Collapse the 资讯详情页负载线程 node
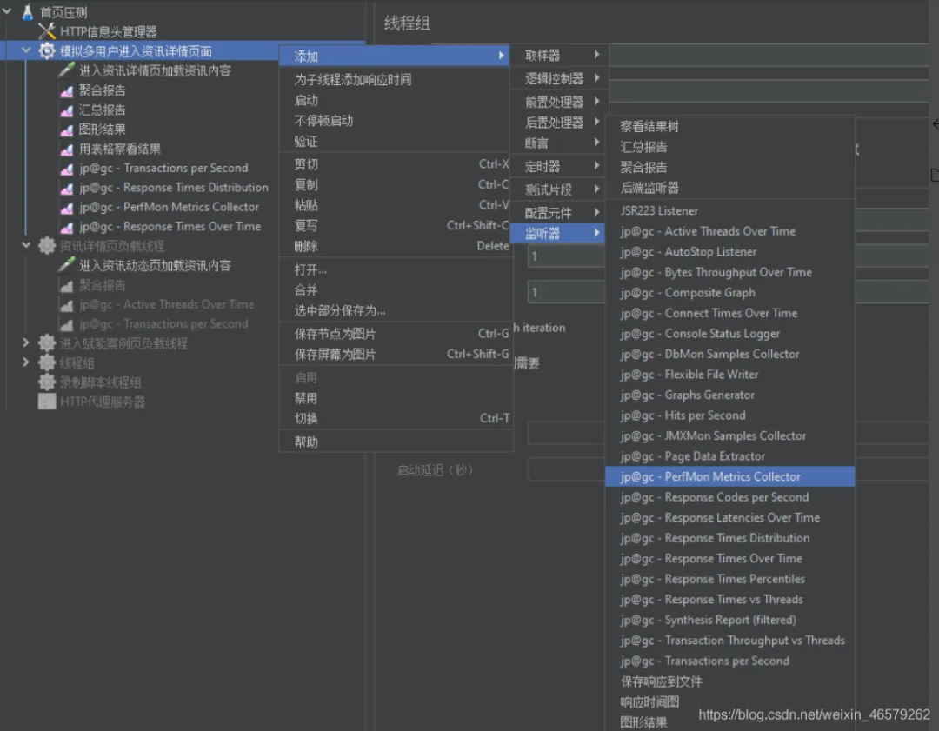The height and width of the screenshot is (731, 939). pos(26,245)
